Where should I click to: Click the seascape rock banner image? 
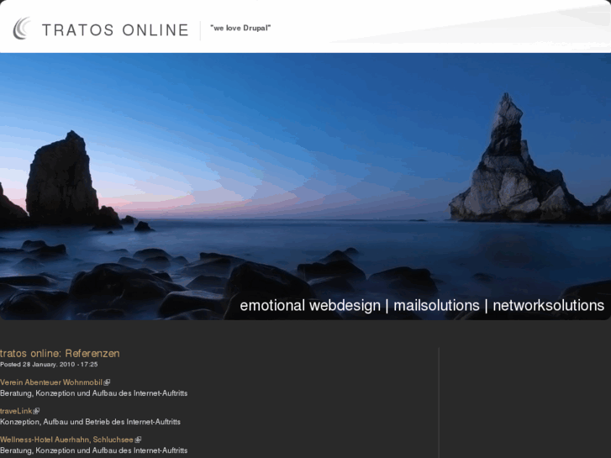point(306,187)
